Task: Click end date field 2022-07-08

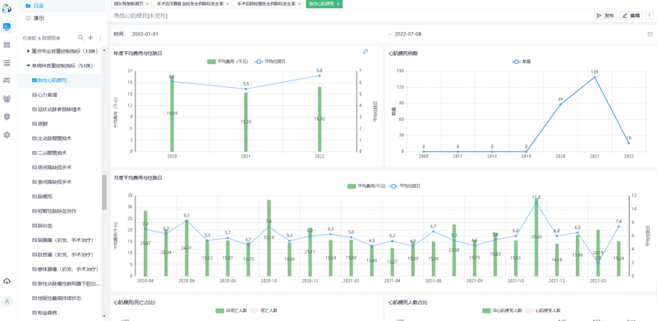Action: 408,34
